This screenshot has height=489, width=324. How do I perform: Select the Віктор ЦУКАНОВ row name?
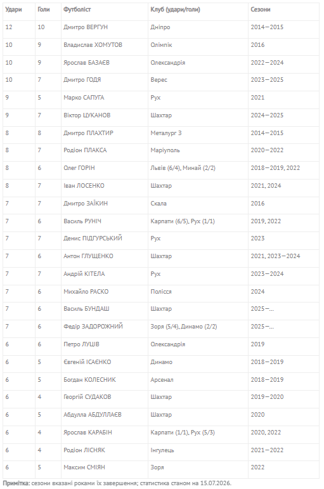(87, 115)
